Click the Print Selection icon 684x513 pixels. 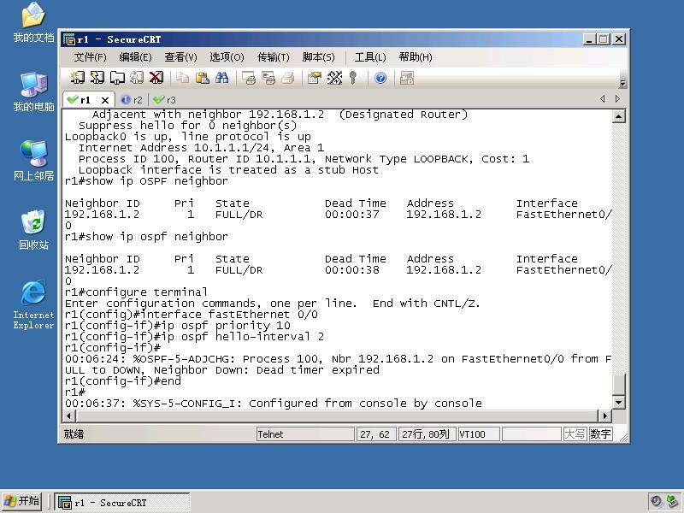268,78
